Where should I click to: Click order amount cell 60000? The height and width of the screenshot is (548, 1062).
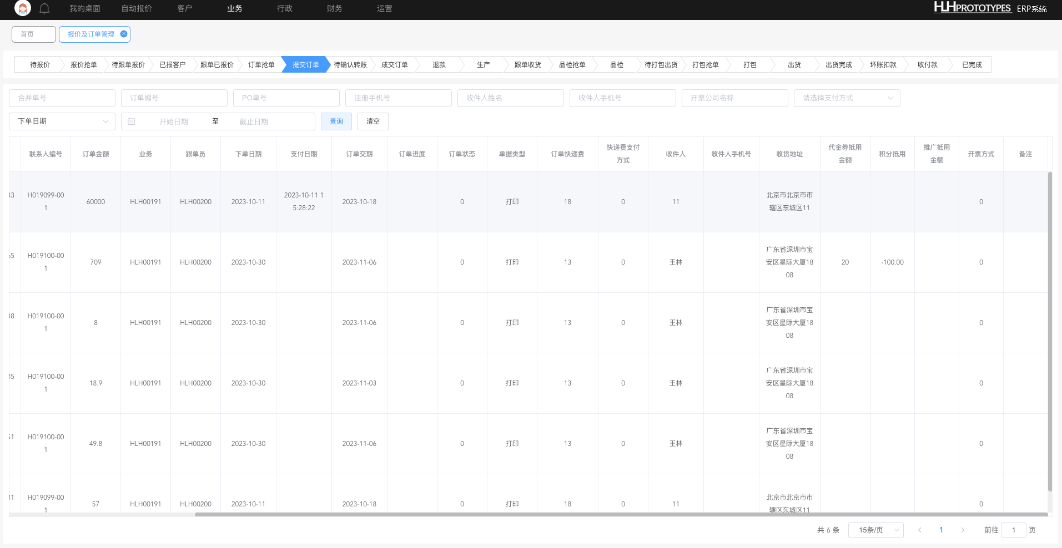coord(95,202)
